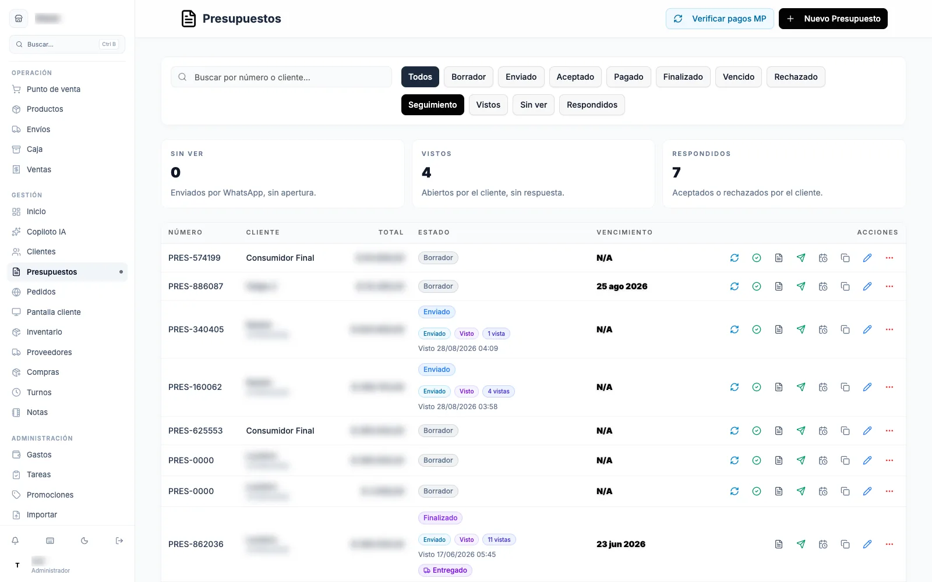This screenshot has width=932, height=582.
Task: Click the check-circle approve icon for PRES-574199
Action: [x=757, y=258]
